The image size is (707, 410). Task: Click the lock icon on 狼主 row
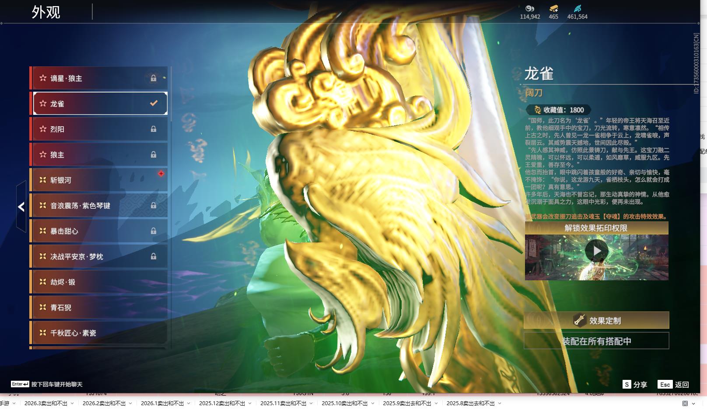coord(154,155)
